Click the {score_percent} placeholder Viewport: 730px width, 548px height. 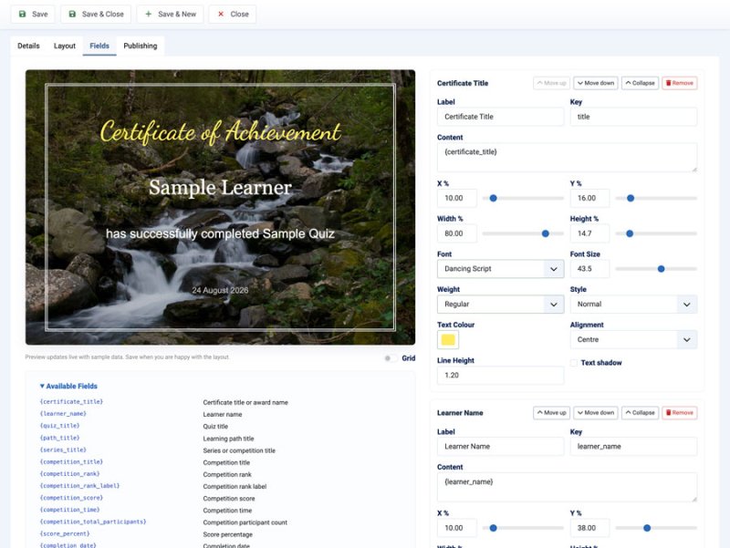65,533
